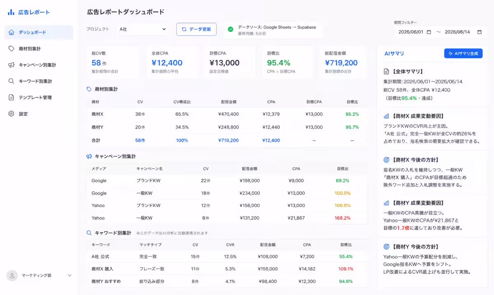Image resolution: width=494 pixels, height=295 pixels.
Task: Open テンプレート管理 in the sidebar
Action: pos(39,97)
